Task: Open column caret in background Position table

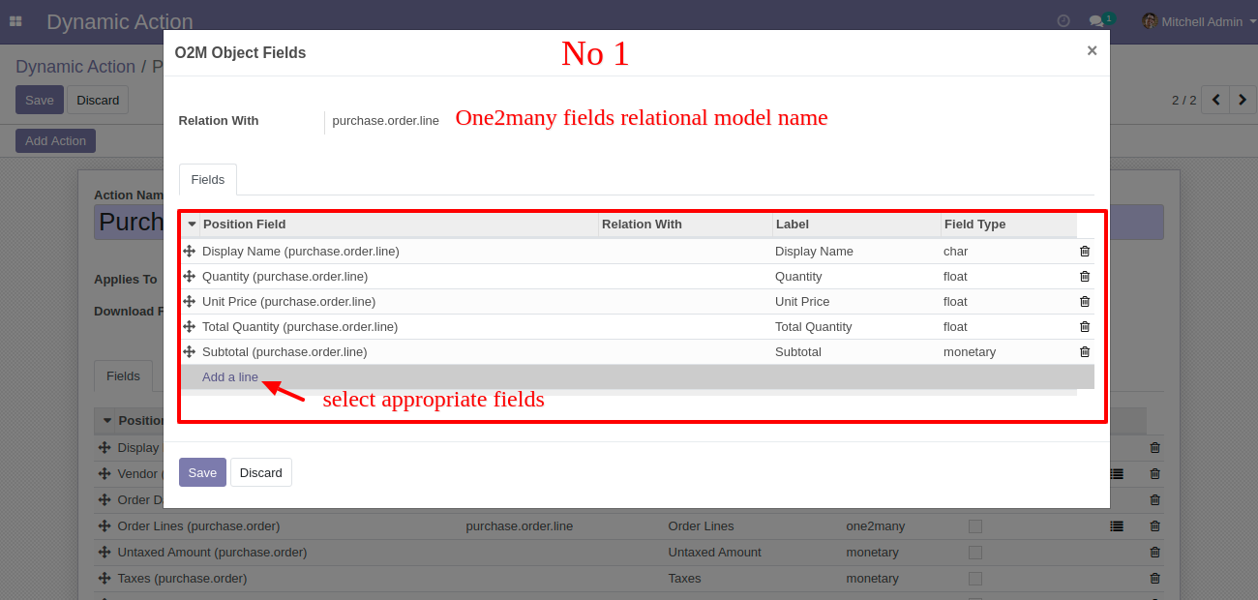Action: (107, 421)
